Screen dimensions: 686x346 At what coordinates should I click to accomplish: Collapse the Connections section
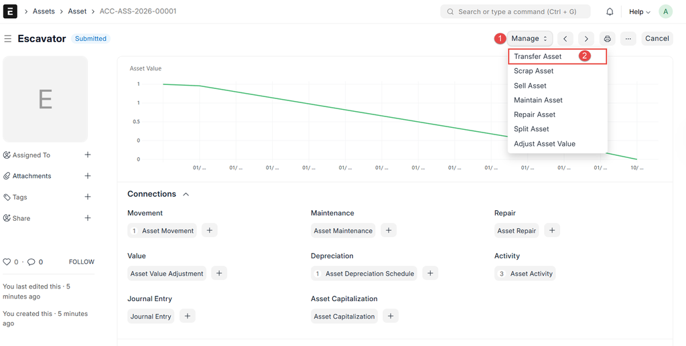186,194
